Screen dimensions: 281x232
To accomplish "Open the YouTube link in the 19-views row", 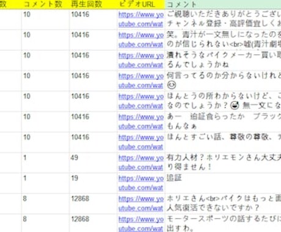I will pyautogui.click(x=141, y=183).
